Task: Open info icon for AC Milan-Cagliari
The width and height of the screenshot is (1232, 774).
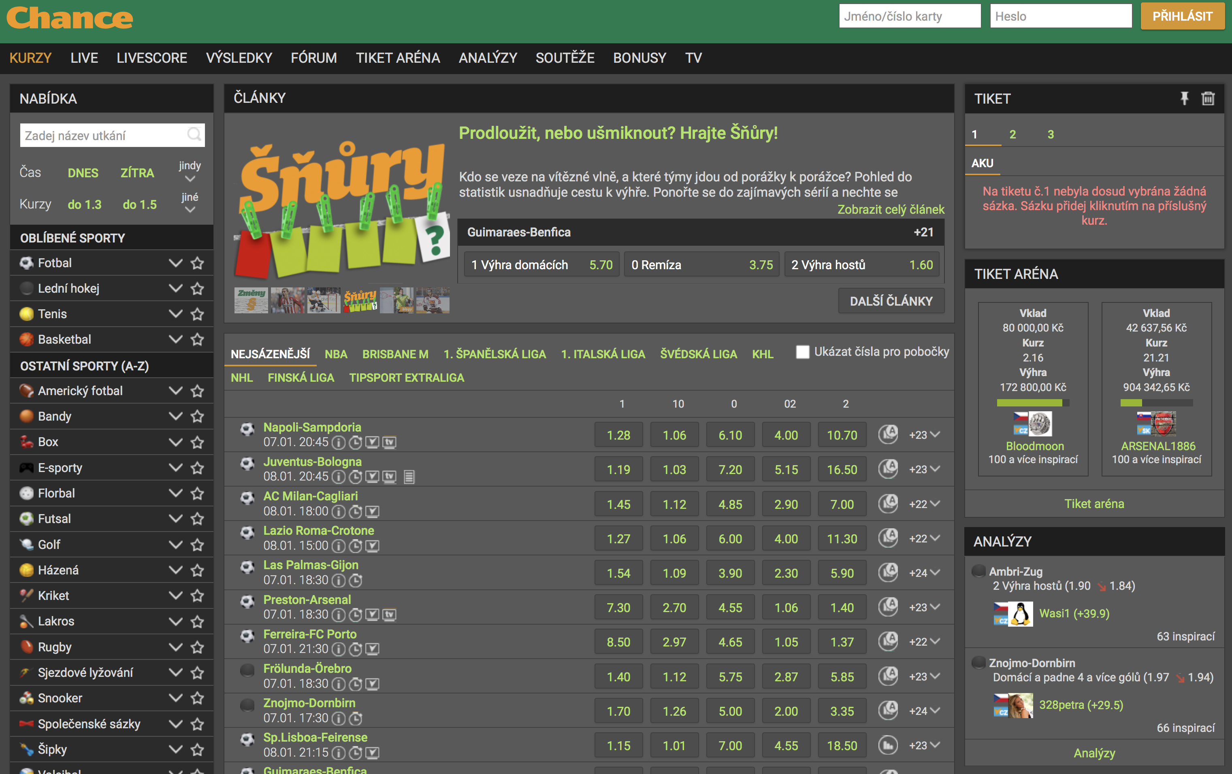Action: tap(338, 511)
